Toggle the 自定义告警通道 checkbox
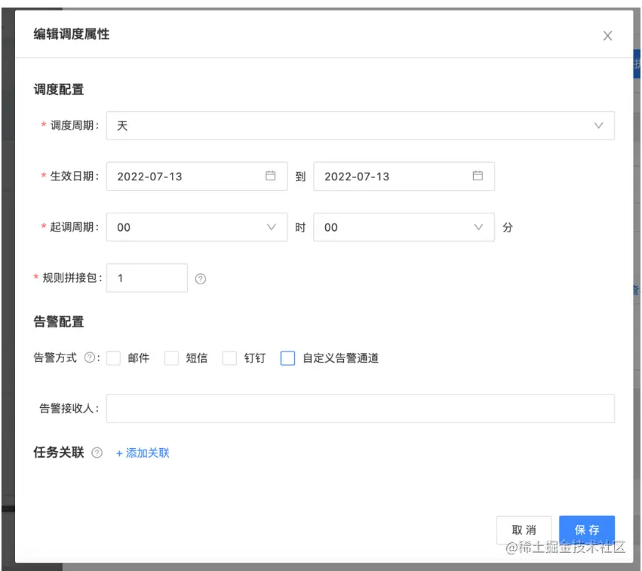The width and height of the screenshot is (642, 571). click(x=287, y=358)
